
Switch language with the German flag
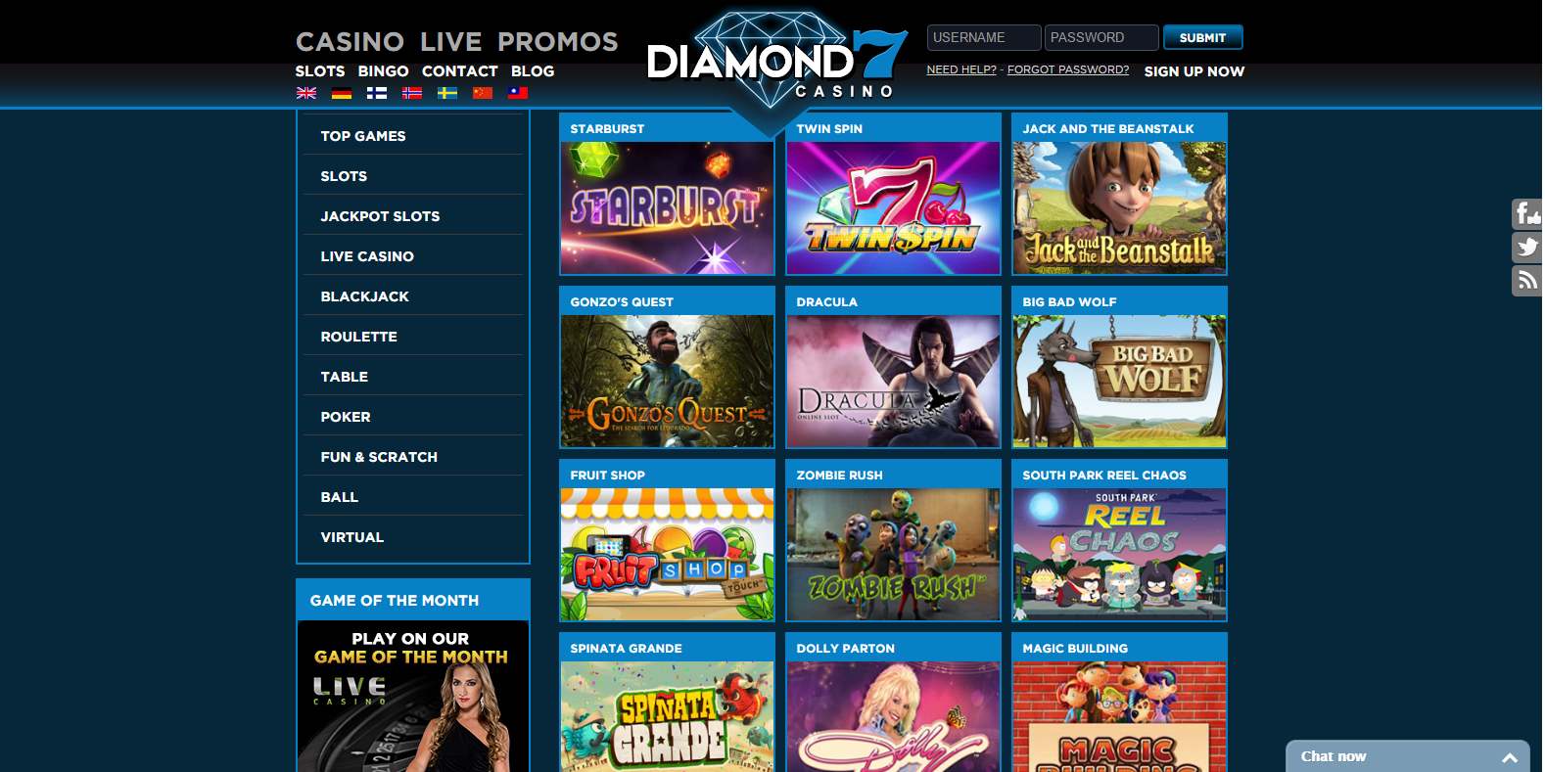[342, 93]
